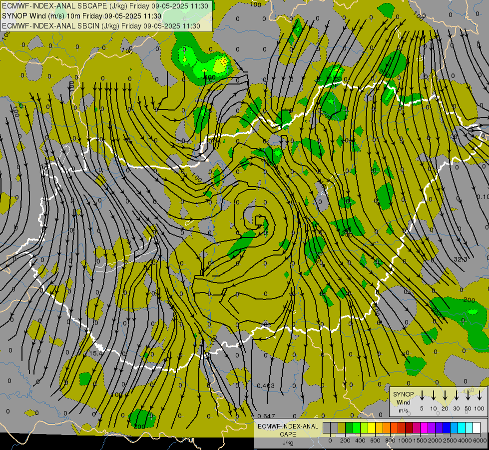
Task: Click the 100 m/s wind arrow in legend
Action: (480, 395)
